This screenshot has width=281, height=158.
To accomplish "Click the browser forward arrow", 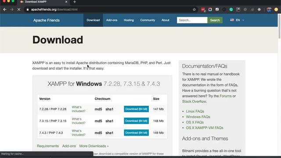I will pyautogui.click(x=12, y=10).
